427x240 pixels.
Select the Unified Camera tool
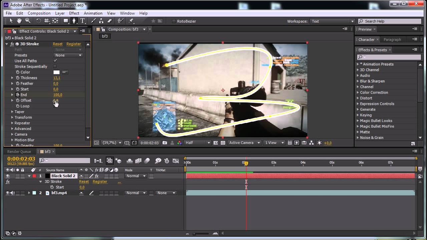coord(47,21)
